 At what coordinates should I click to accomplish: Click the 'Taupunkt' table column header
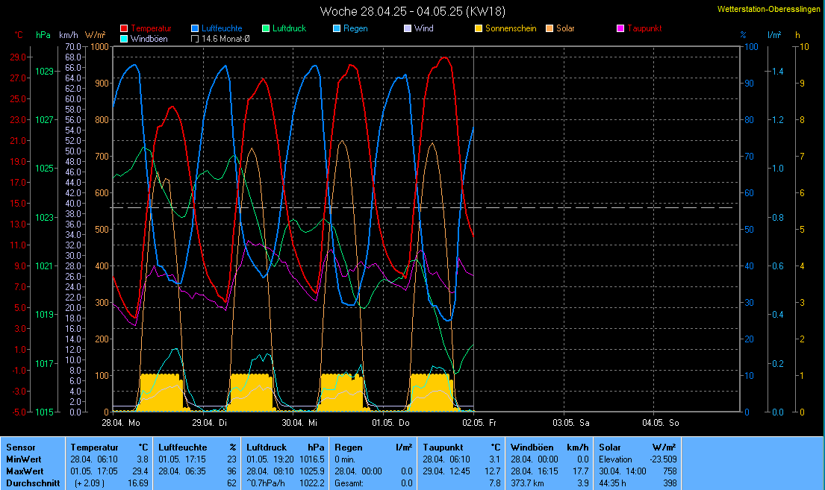[443, 447]
